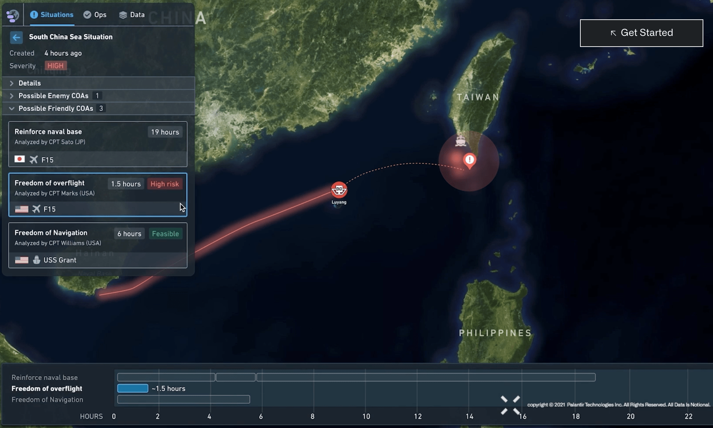
Task: Click the Created 4 hours ago value
Action: click(x=63, y=53)
